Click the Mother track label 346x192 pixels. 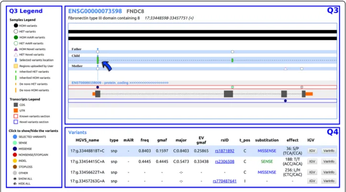coord(77,66)
